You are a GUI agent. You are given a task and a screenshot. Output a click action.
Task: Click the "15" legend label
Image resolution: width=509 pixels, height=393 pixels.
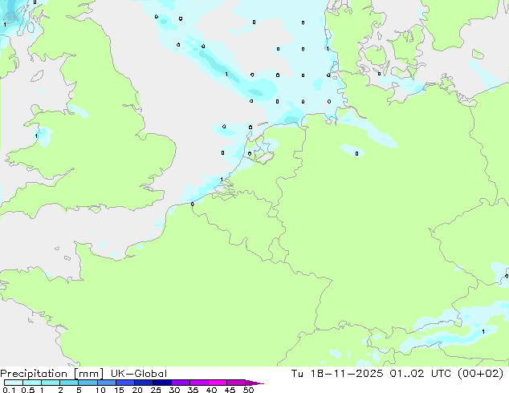[119, 390]
